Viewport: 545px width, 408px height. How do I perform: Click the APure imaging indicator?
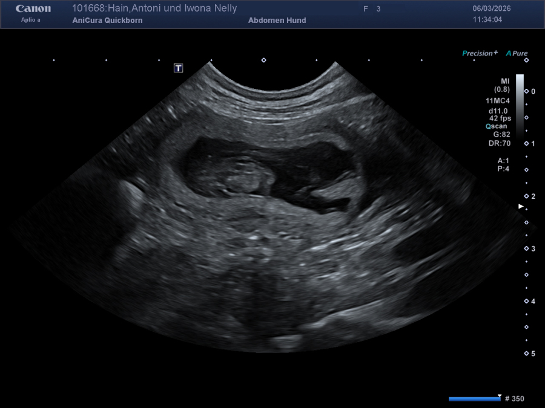[x=517, y=53]
